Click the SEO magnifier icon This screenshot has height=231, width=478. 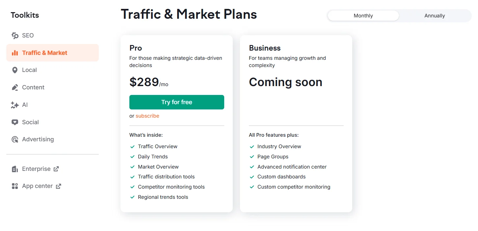pyautogui.click(x=15, y=35)
